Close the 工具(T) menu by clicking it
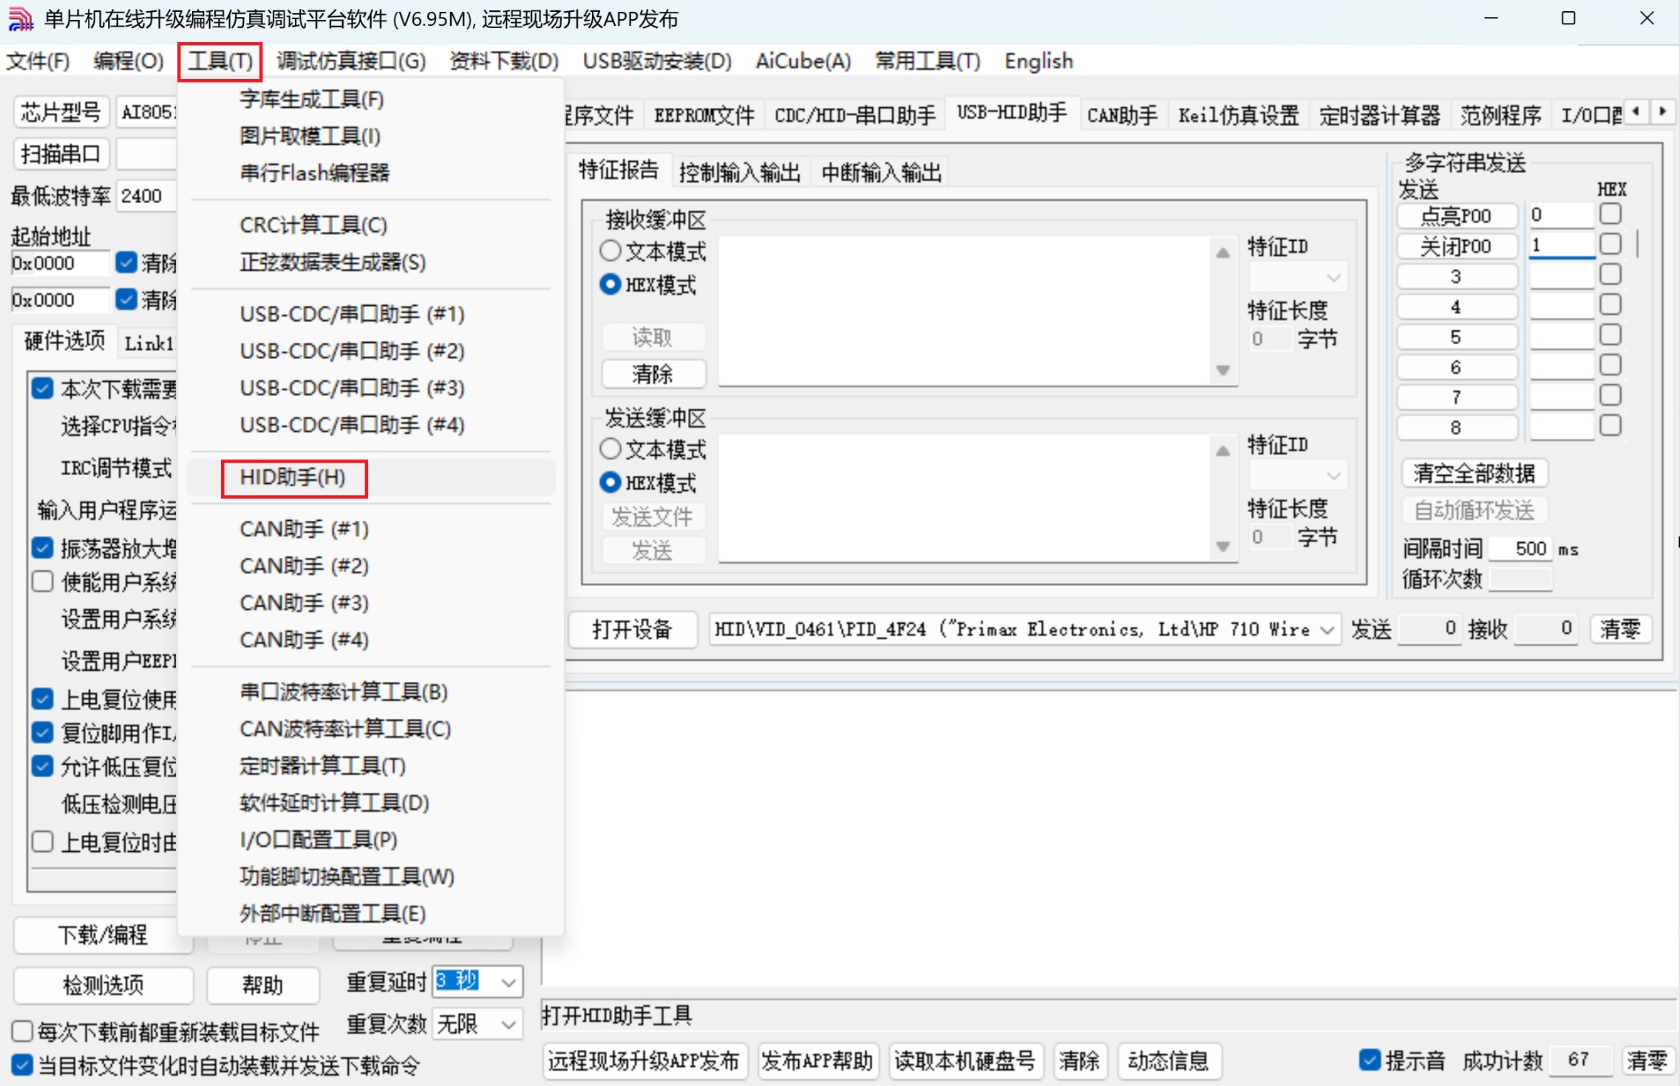The width and height of the screenshot is (1680, 1086). click(220, 61)
